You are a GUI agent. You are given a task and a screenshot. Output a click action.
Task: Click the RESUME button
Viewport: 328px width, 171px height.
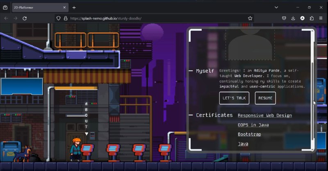coord(265,98)
